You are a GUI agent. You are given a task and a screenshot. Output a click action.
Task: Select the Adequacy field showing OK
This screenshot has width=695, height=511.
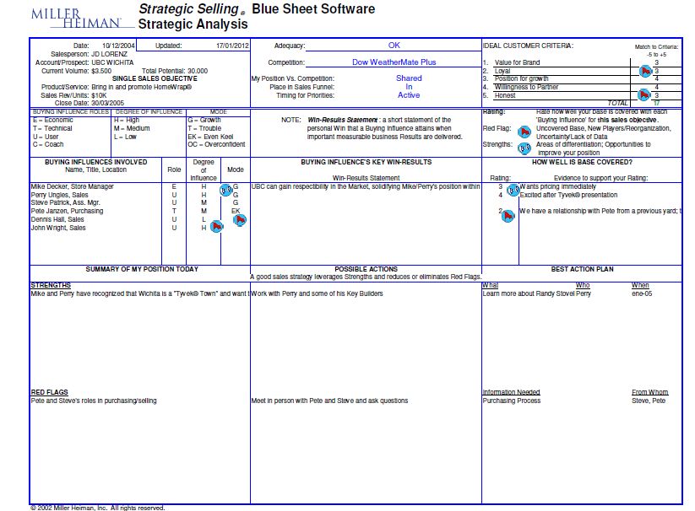tap(394, 46)
